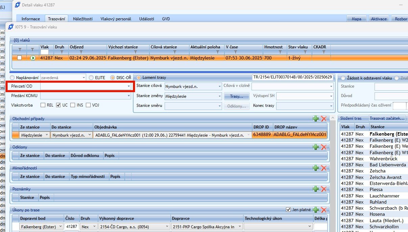
Task: Open the Vlakový personál tab
Action: [116, 19]
